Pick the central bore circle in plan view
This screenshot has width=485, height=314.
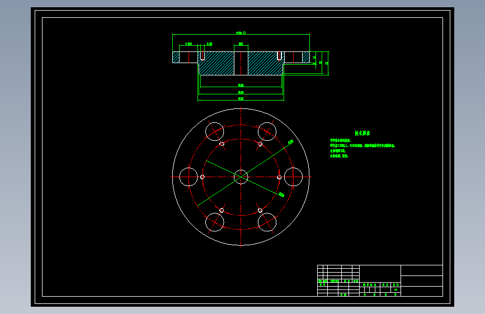[241, 177]
